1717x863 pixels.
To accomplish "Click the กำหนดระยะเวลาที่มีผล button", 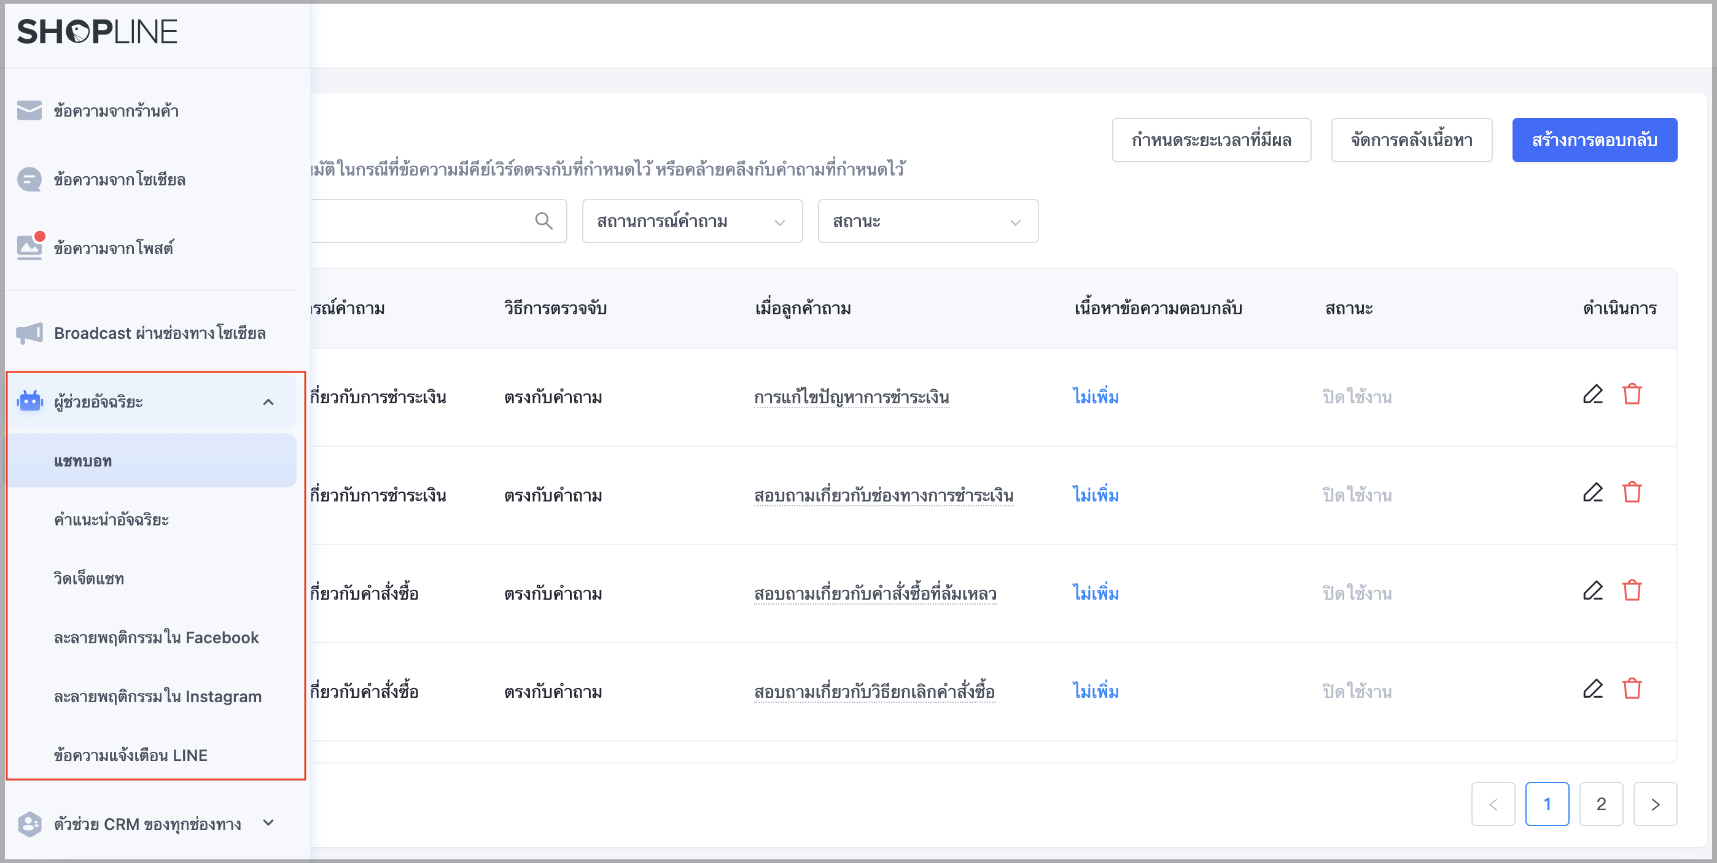I will point(1211,140).
